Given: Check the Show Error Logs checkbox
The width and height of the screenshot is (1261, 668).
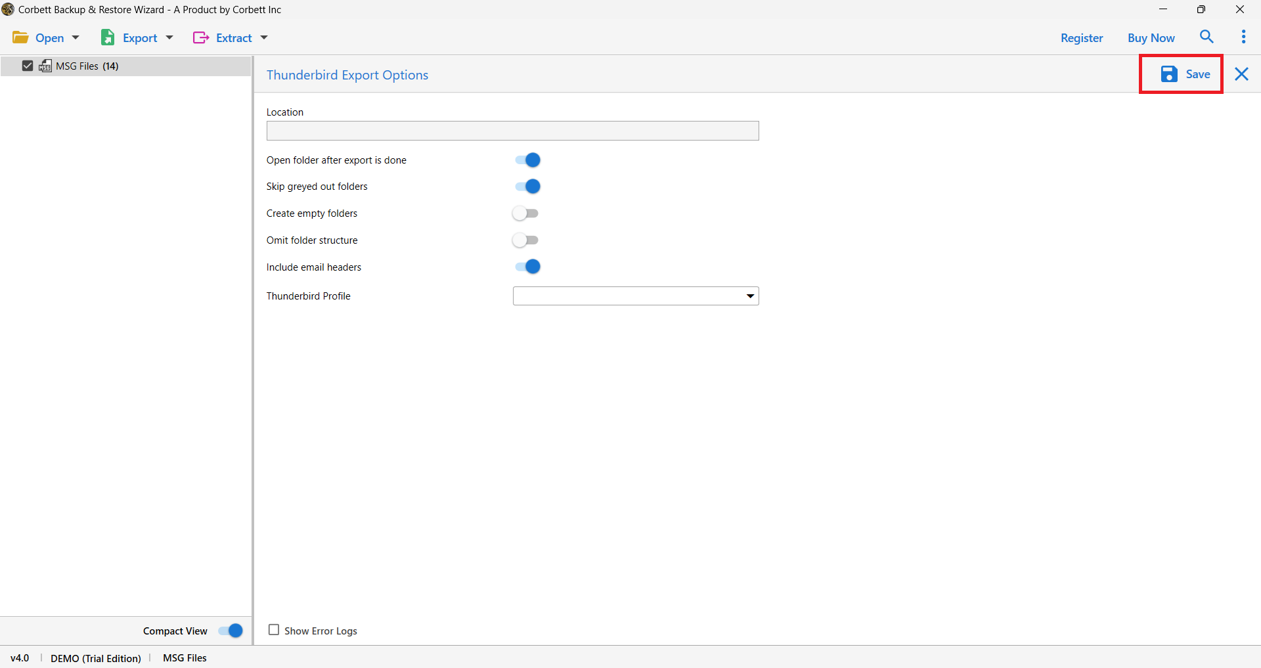Looking at the screenshot, I should pos(274,630).
